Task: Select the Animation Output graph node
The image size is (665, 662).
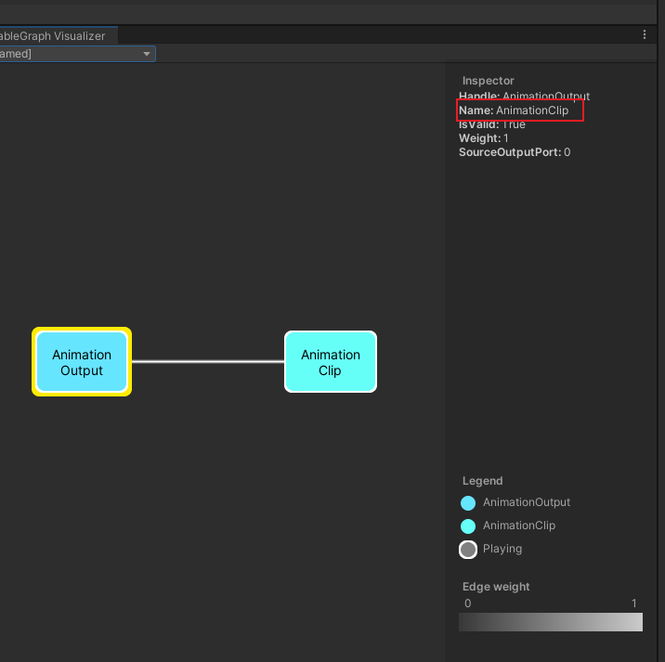Action: click(82, 362)
